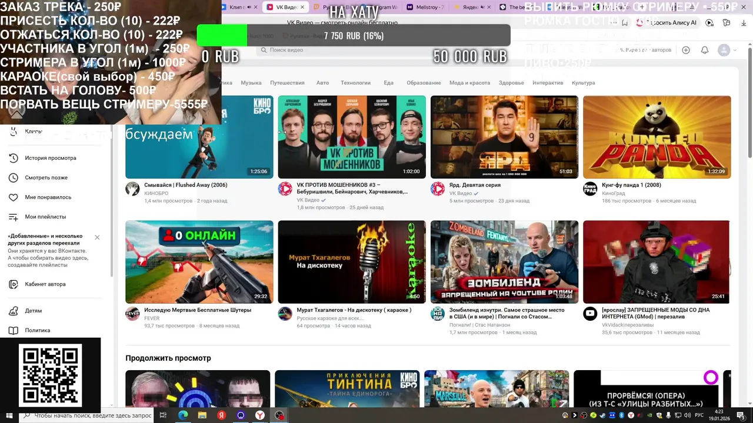Open История просмотра in the sidebar

coord(51,158)
